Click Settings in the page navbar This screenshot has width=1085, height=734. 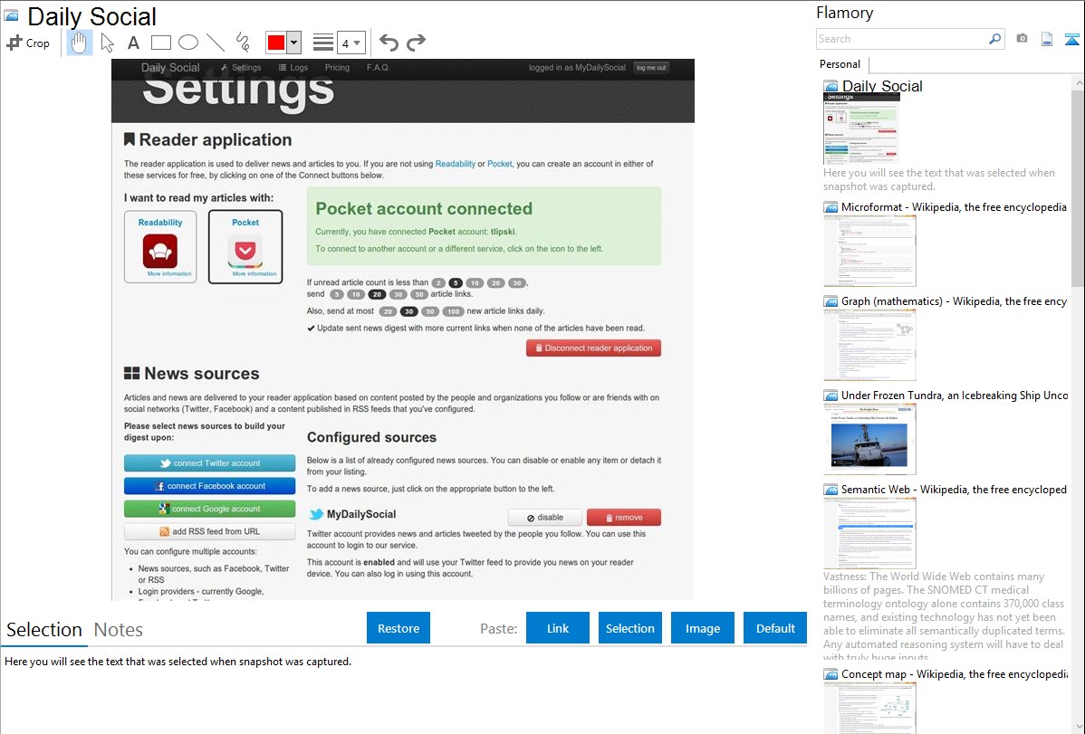click(242, 68)
